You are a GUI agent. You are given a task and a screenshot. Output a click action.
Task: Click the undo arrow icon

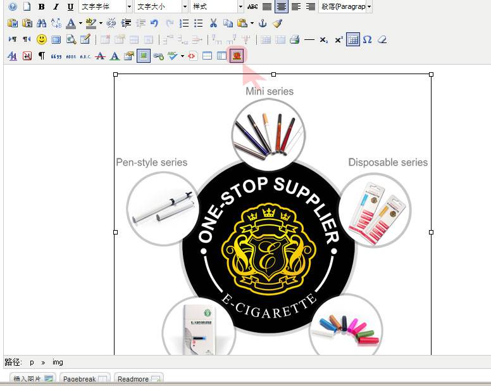(154, 23)
